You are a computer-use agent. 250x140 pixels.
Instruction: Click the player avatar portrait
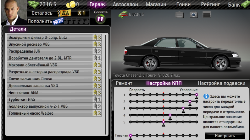pyautogui.click(x=14, y=13)
